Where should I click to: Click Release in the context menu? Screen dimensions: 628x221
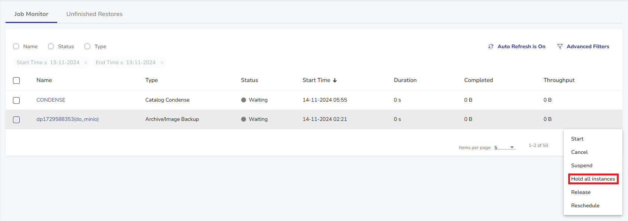(580, 192)
